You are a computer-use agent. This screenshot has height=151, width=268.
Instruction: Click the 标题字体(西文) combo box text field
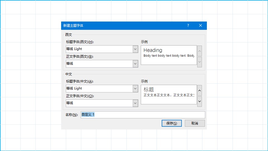click(x=99, y=49)
